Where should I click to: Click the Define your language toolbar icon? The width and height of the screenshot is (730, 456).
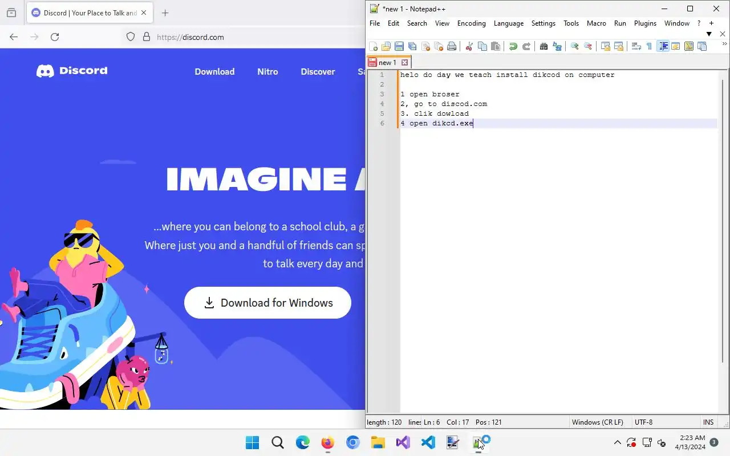coord(676,47)
